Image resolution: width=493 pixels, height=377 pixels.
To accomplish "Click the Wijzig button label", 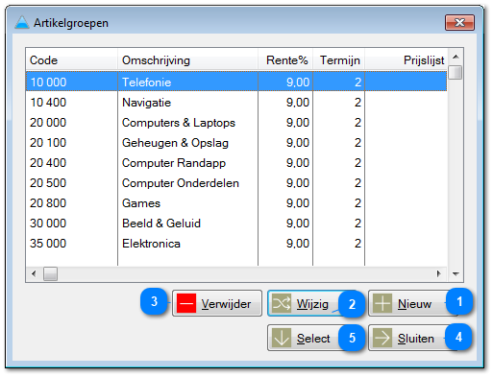I will coord(312,304).
